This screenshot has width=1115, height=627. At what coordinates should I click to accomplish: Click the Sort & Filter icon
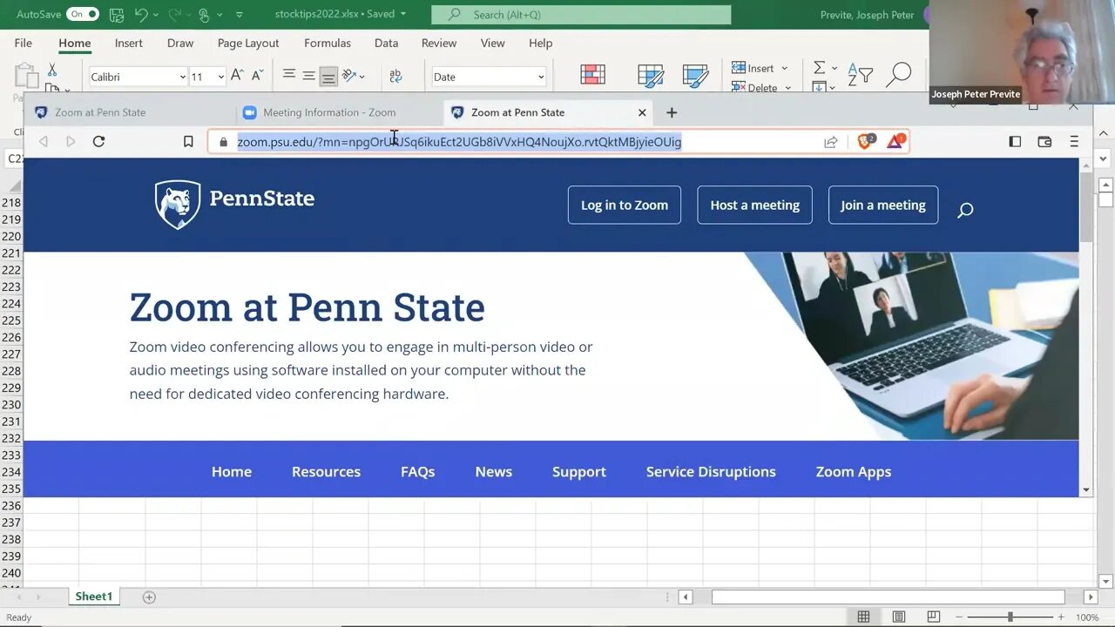click(860, 75)
